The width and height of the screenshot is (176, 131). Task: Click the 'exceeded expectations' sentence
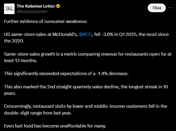click(x=66, y=73)
